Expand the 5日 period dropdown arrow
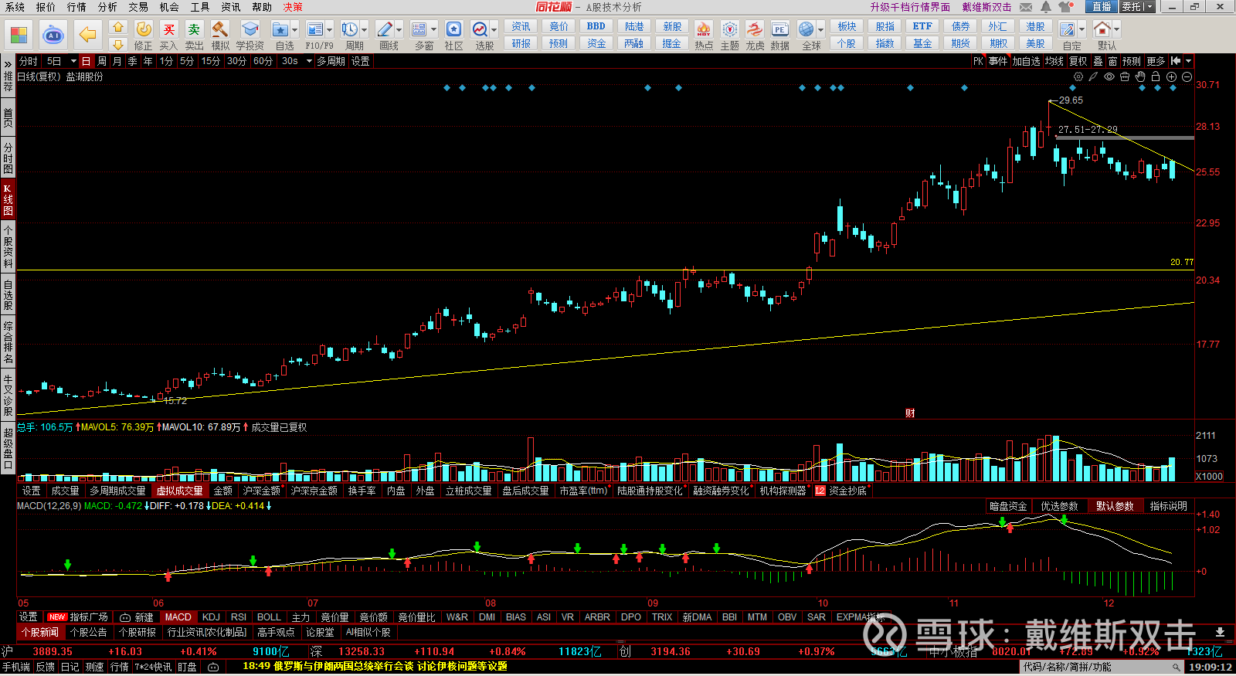The width and height of the screenshot is (1236, 676). pyautogui.click(x=73, y=61)
